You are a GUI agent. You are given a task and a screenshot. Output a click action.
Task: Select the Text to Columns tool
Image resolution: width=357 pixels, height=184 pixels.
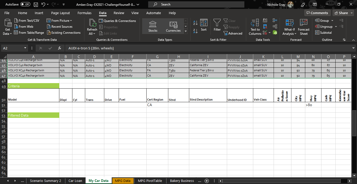tap(255, 27)
